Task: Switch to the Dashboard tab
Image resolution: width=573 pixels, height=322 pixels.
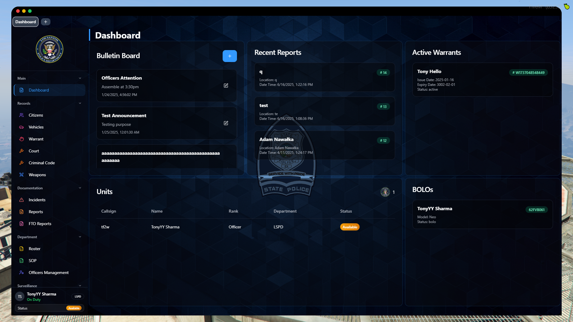Action: pos(25,21)
